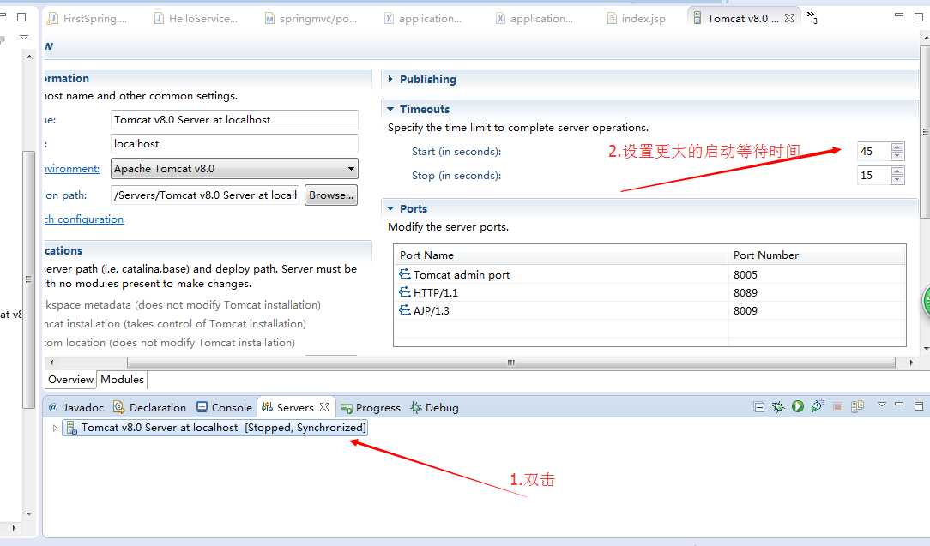Image resolution: width=930 pixels, height=546 pixels.
Task: Click the configuration path field
Action: (x=205, y=195)
